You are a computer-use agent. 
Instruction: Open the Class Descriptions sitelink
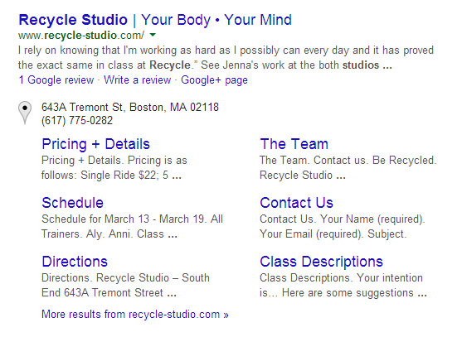(x=321, y=262)
